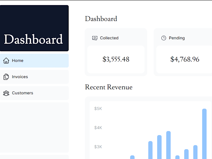
Task: Click the Recent Revenue heading
Action: coord(109,87)
